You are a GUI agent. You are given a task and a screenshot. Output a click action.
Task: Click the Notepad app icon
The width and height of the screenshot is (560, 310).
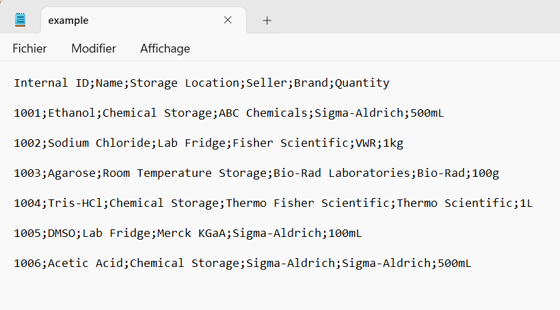[21, 20]
